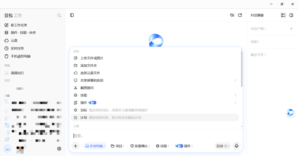Open the 本地电脑 selector
The image size is (298, 156).
(x=95, y=146)
